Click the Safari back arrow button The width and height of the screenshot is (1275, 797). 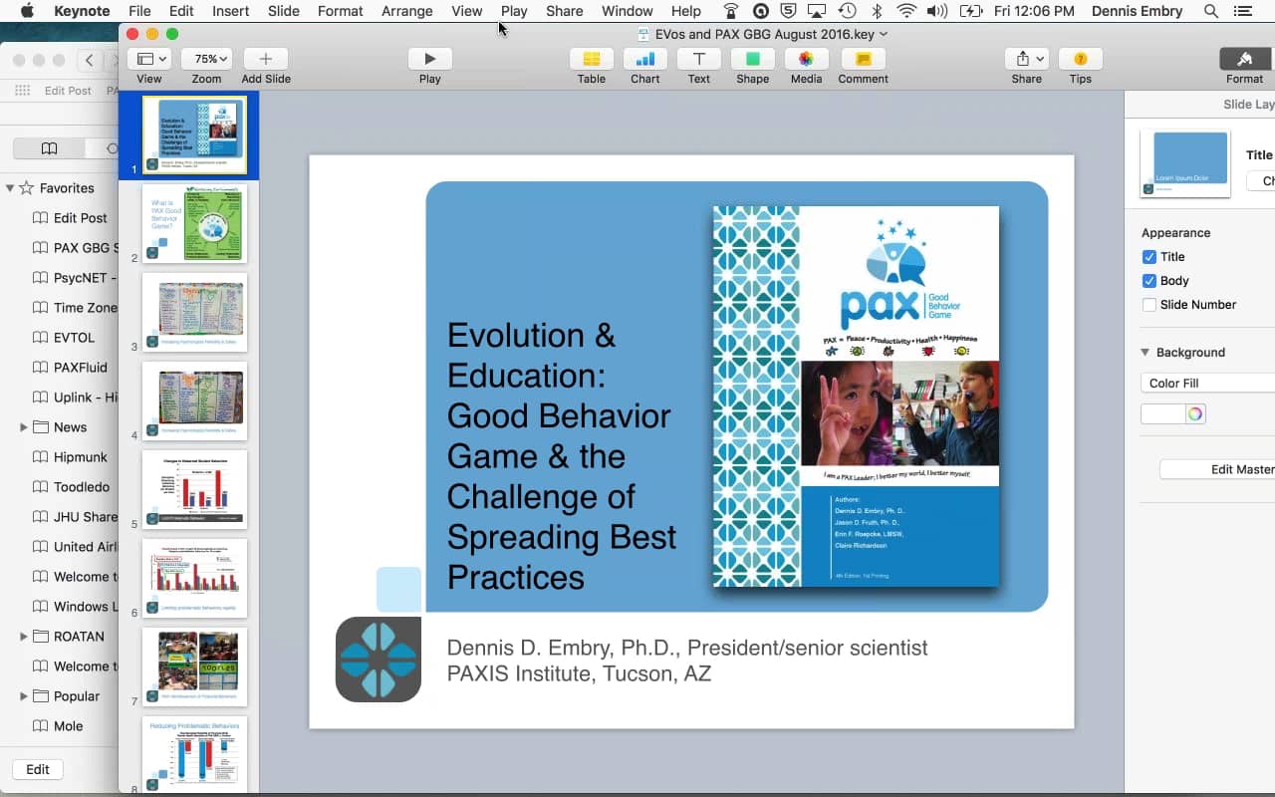pos(90,60)
